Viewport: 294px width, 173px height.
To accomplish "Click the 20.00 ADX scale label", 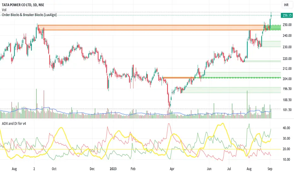I will click(x=286, y=149).
